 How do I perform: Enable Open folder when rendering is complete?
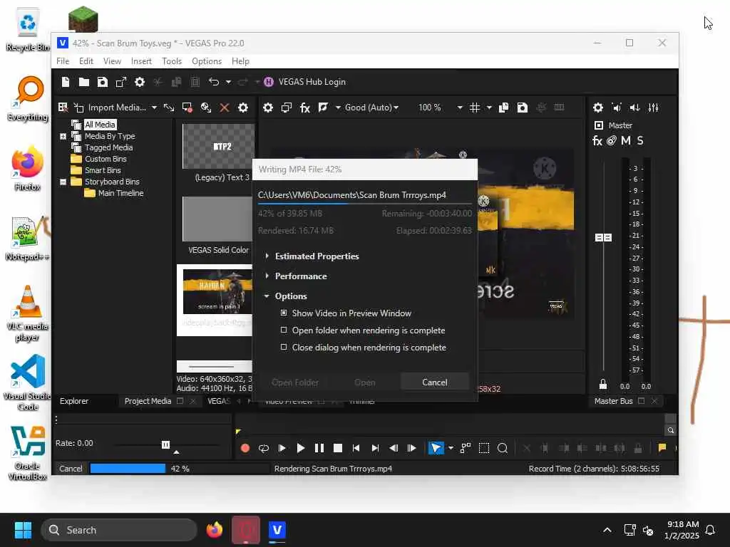[284, 330]
